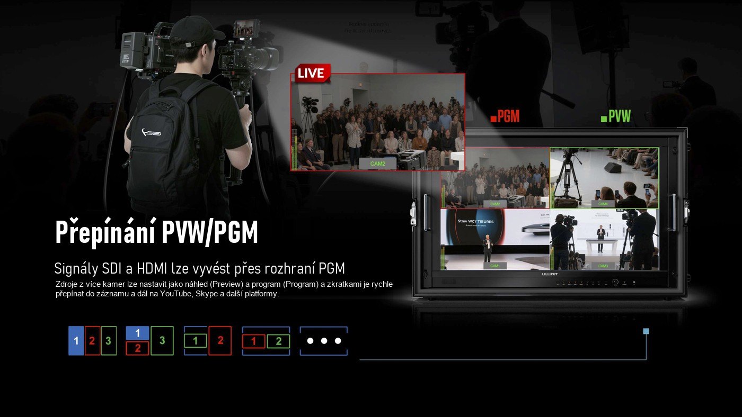Open the CAM2 audience quadrant on monitor
The height and width of the screenshot is (417, 742).
[x=495, y=178]
